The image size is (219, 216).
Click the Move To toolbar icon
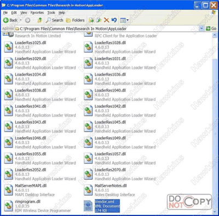coord(91,20)
